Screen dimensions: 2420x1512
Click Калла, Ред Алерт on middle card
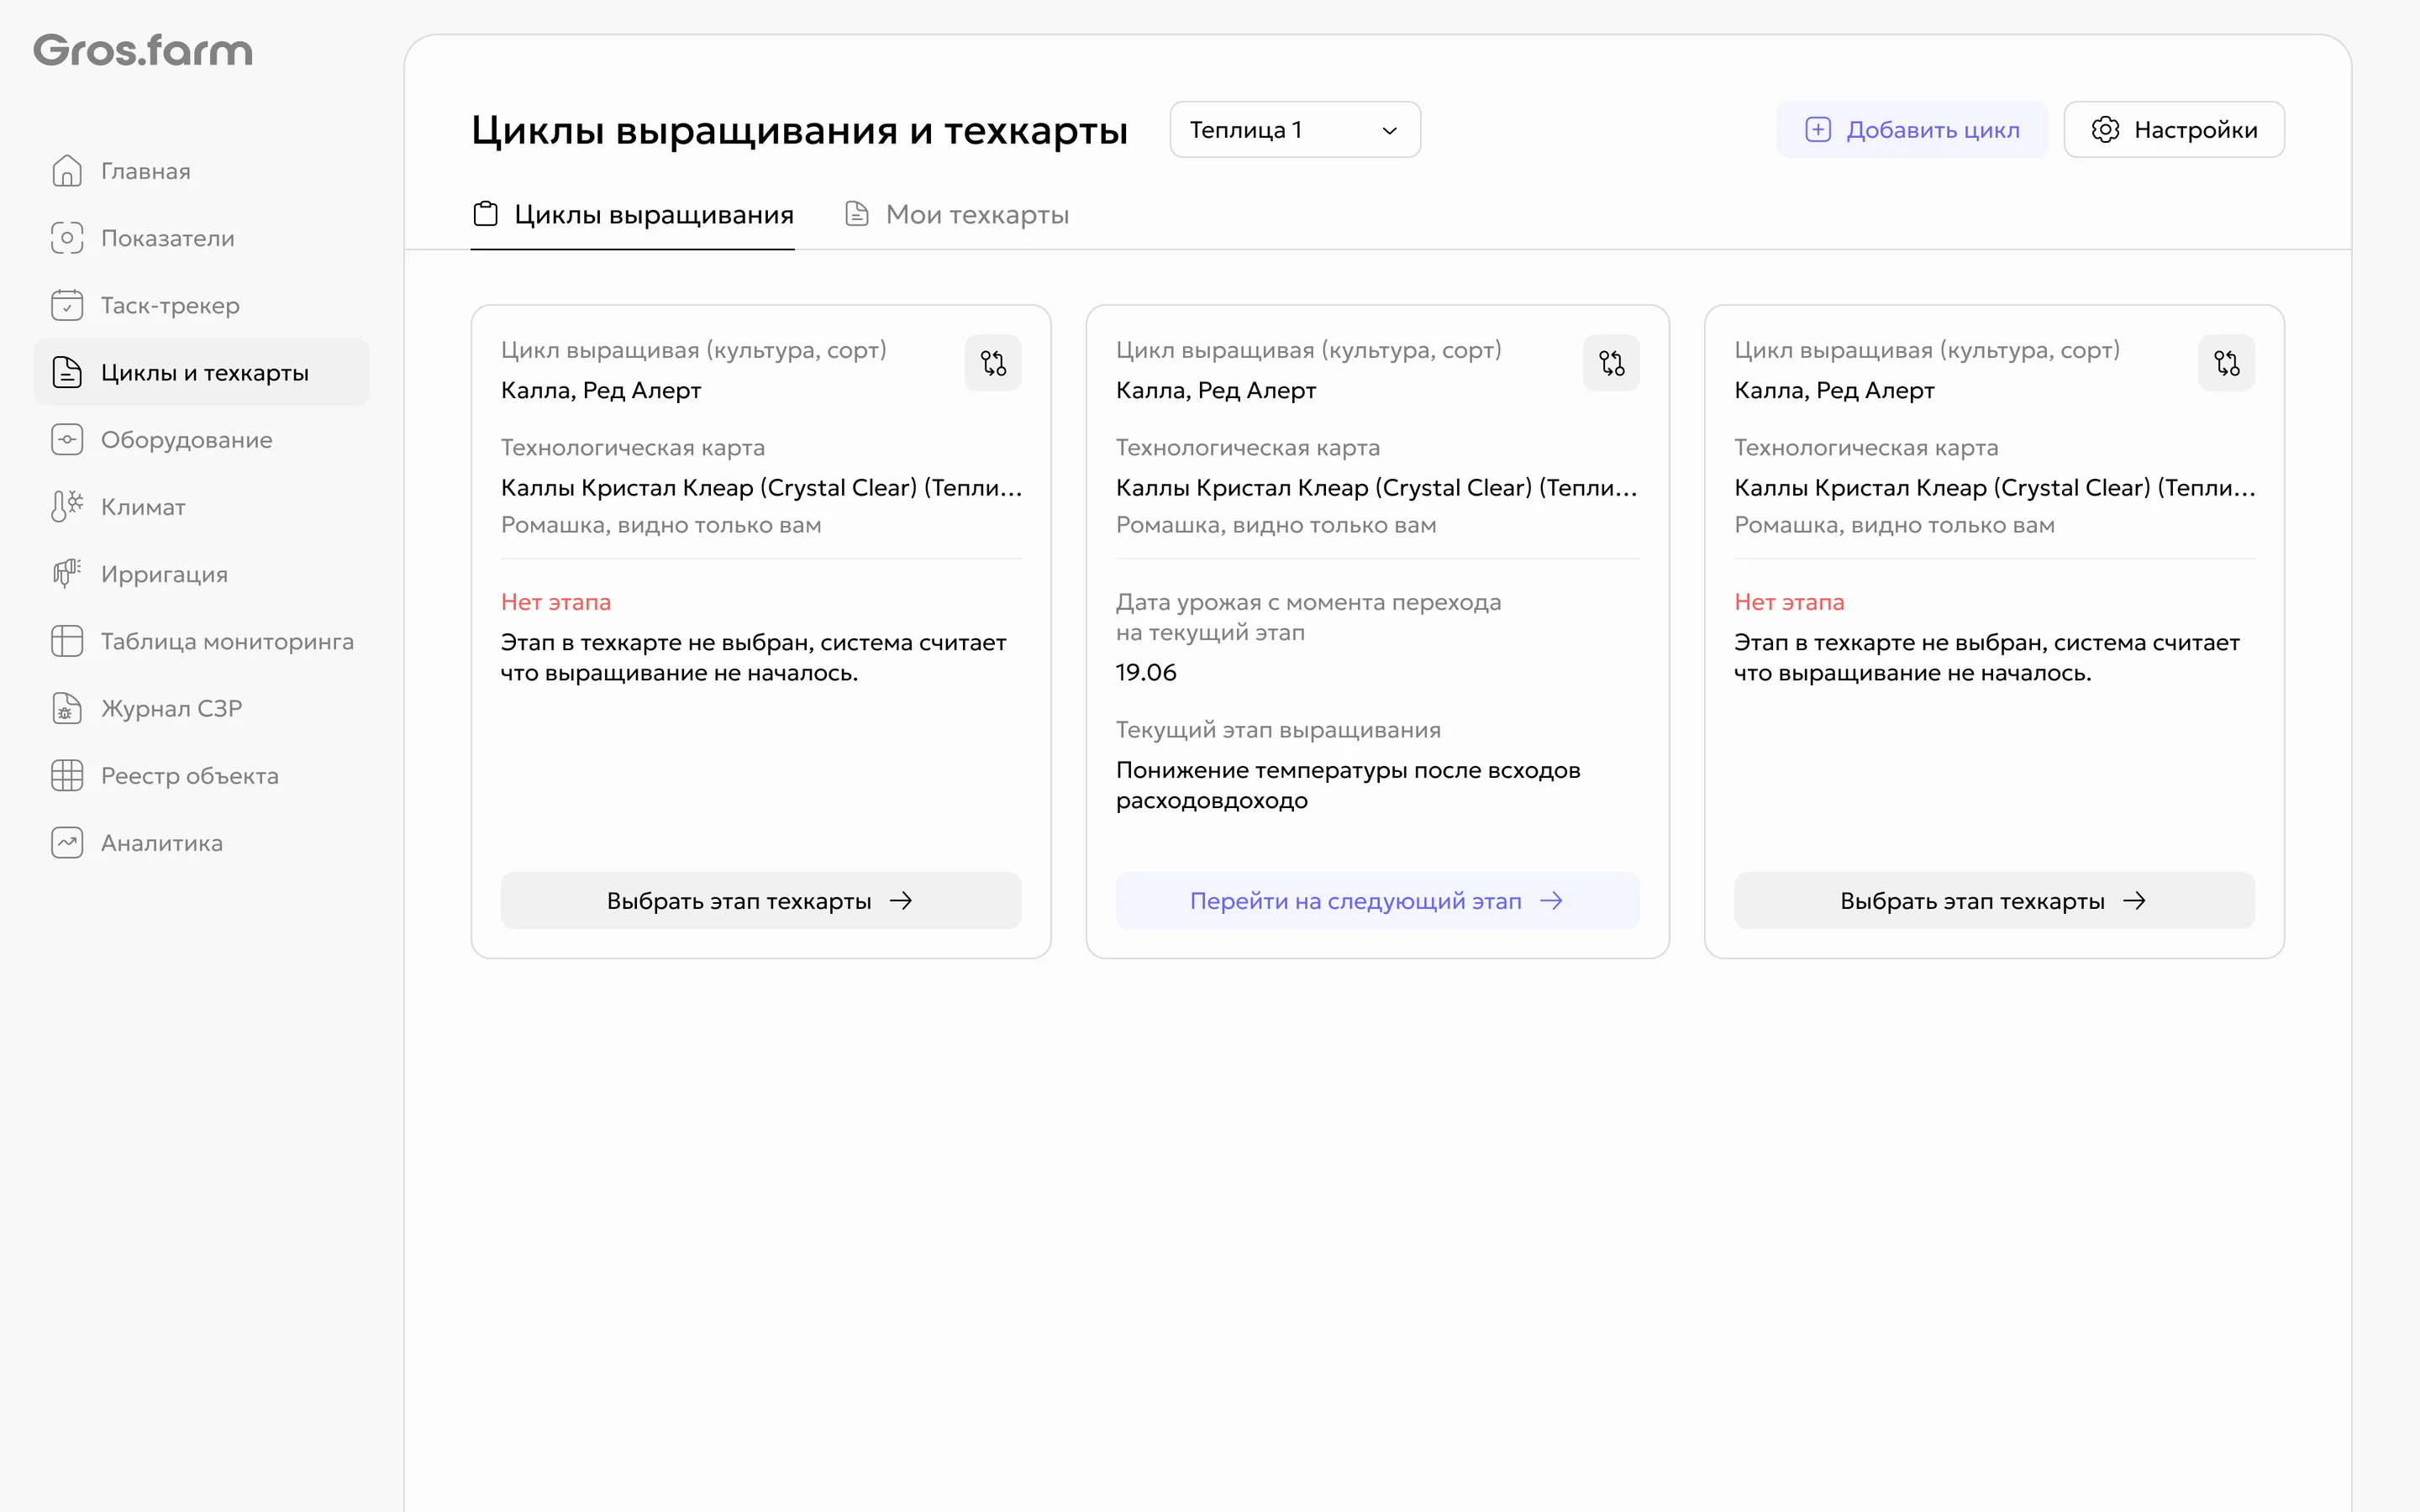1216,390
